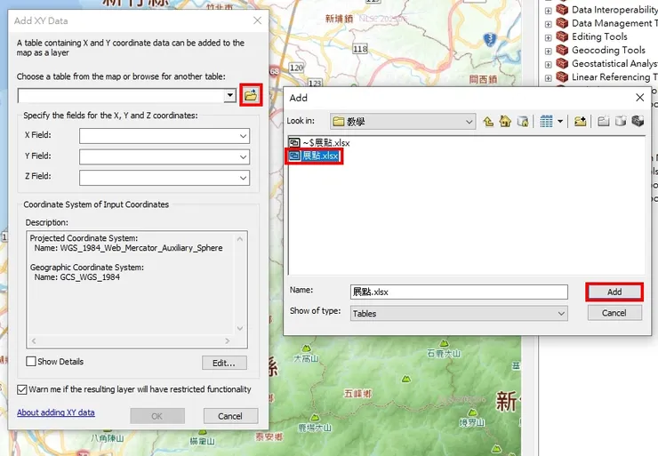Click the view mode grid icon

[x=546, y=122]
